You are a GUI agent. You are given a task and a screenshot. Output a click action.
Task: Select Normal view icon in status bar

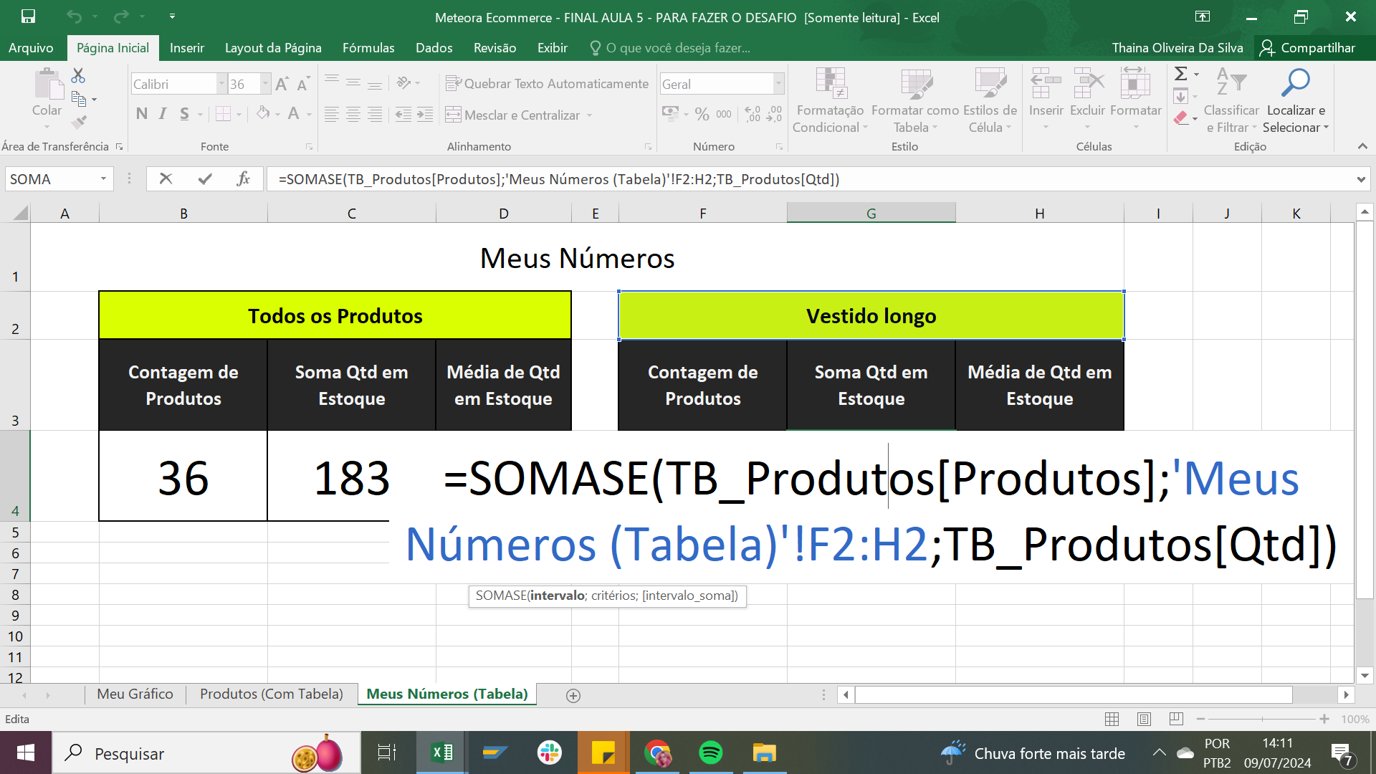click(1112, 719)
